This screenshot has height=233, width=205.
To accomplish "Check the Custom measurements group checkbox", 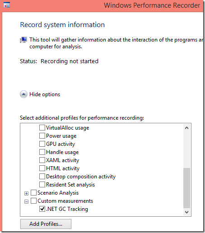I will 33,200.
